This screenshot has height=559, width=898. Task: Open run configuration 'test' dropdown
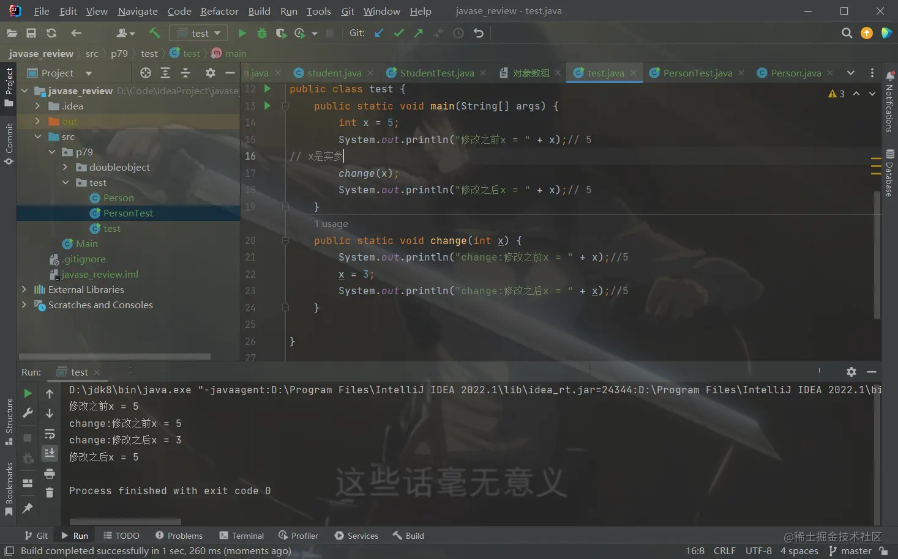click(198, 33)
